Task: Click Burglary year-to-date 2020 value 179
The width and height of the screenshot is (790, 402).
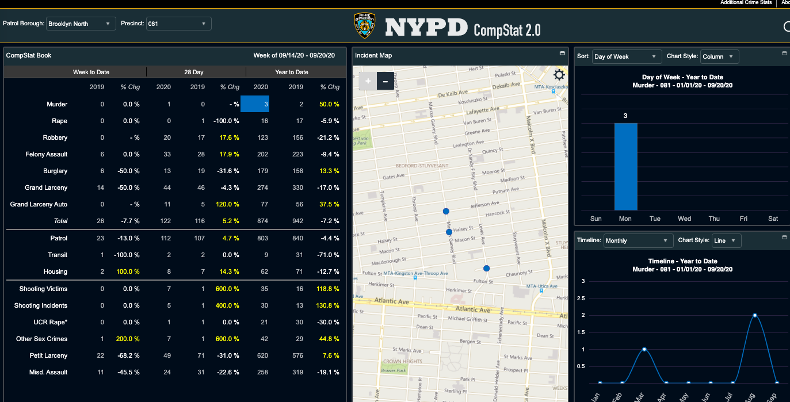Action: point(262,171)
